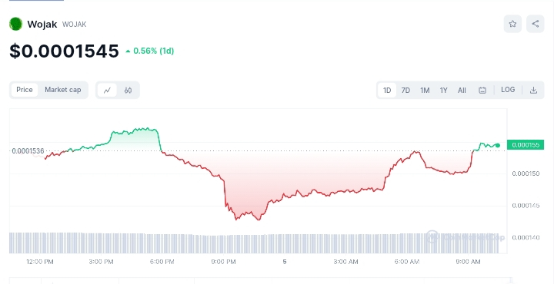Click the green end-of-line price dot

[498, 145]
